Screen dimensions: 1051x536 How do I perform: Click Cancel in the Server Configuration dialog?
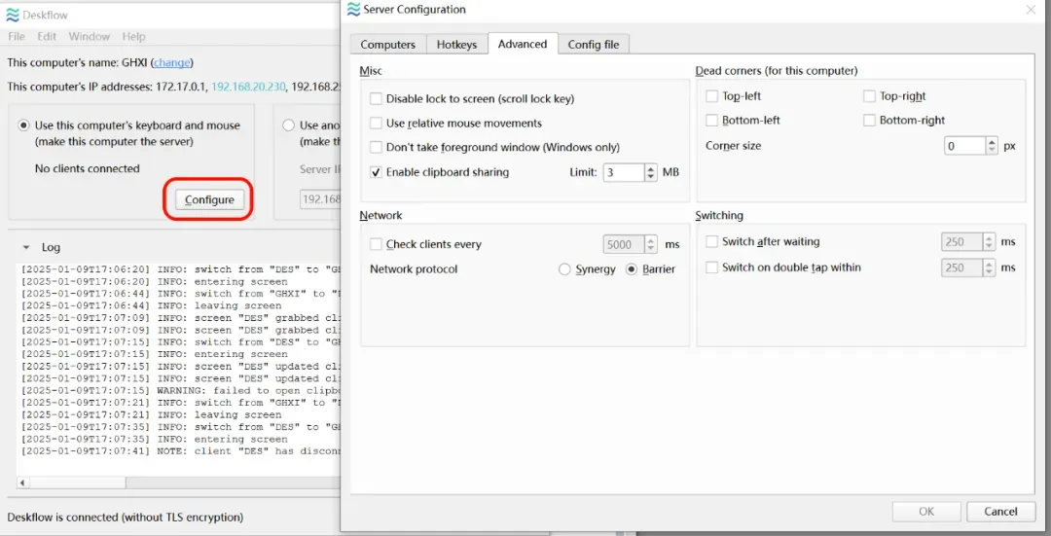1000,512
